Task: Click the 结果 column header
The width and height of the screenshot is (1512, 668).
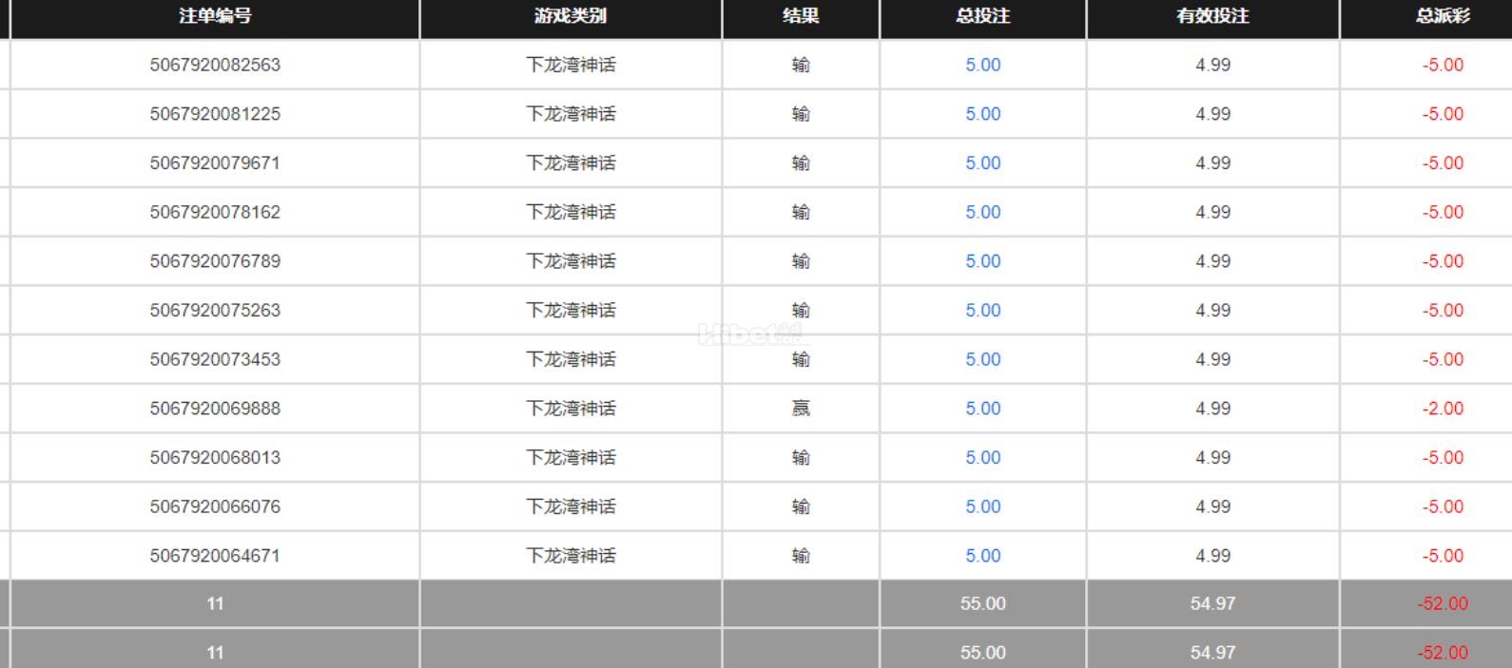Action: click(801, 16)
